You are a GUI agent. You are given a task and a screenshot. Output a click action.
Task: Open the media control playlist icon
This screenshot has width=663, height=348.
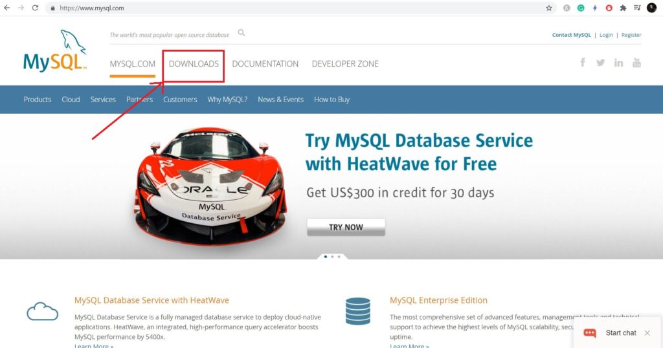[x=637, y=8]
